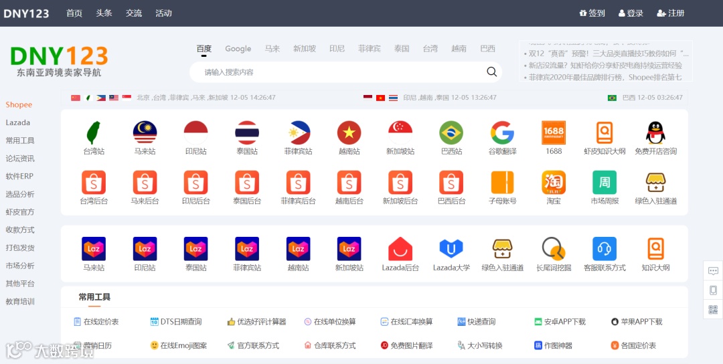Jump to 收款方式 sidebar section

pos(20,230)
